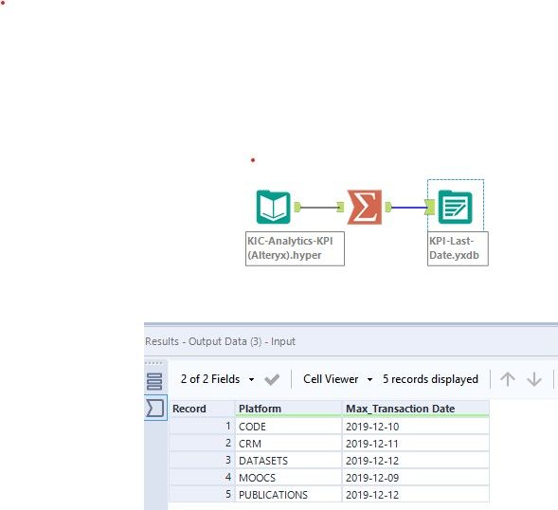Select the KPI-Last-Date Output Data tool
Image resolution: width=558 pixels, height=510 pixels.
[455, 208]
